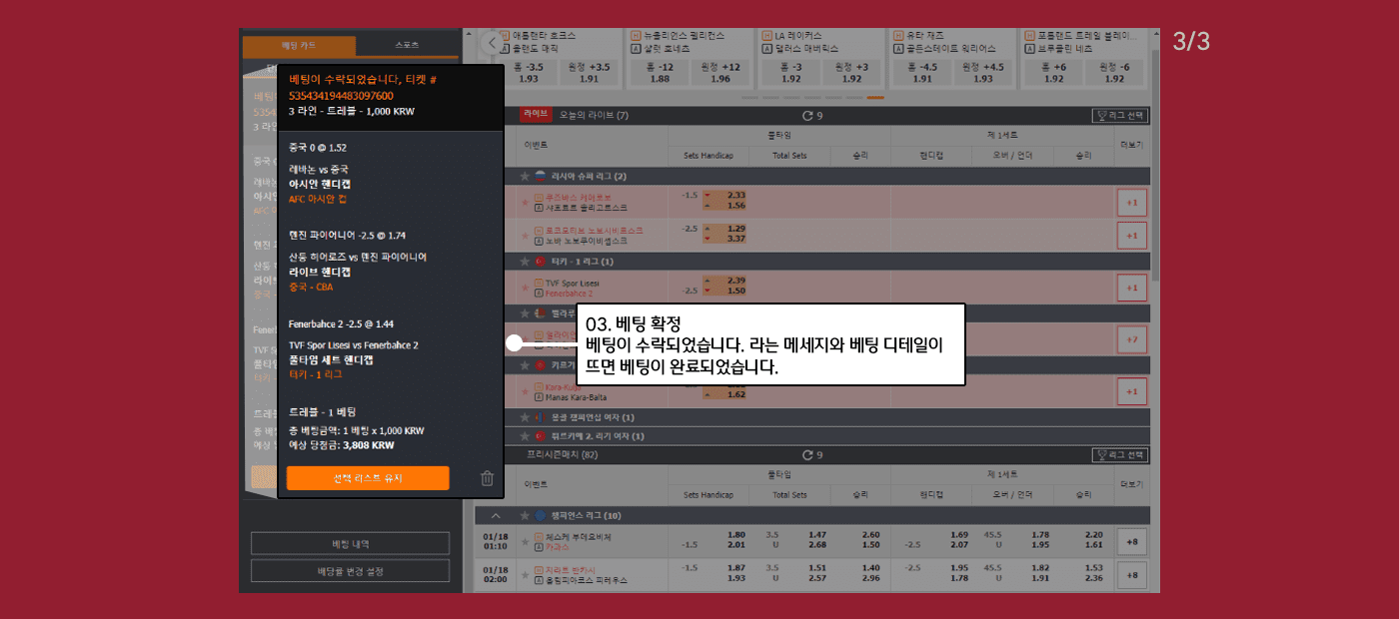Image resolution: width=1399 pixels, height=619 pixels.
Task: Favorite the Russia Super League star
Action: (x=524, y=176)
